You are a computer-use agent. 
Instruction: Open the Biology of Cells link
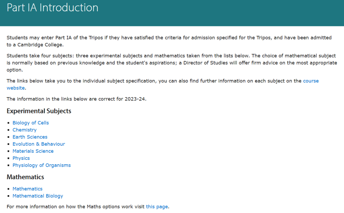point(31,123)
